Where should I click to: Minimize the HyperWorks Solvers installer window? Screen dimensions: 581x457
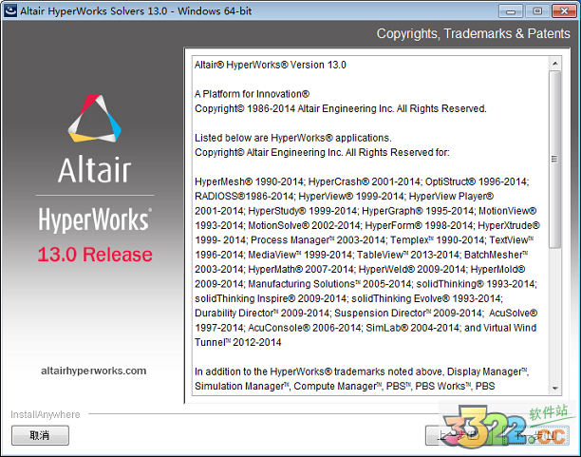[511, 11]
